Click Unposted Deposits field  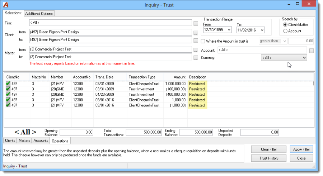pos(259,132)
